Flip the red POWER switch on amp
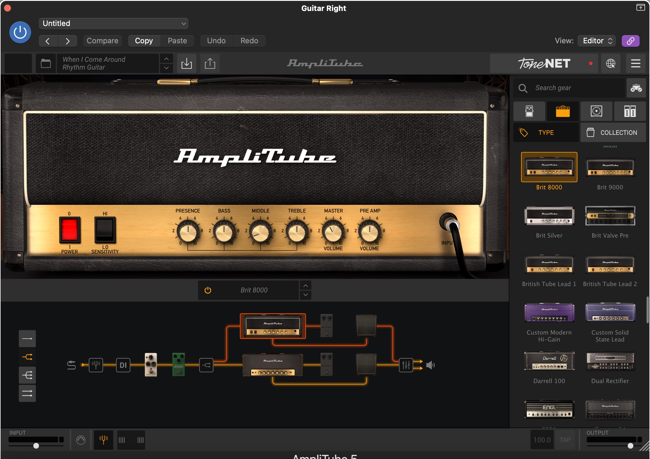This screenshot has width=650, height=459. point(69,230)
